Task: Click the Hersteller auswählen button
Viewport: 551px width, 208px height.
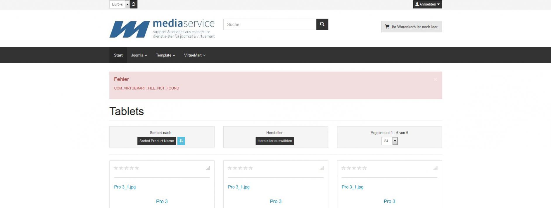Action: pos(275,141)
